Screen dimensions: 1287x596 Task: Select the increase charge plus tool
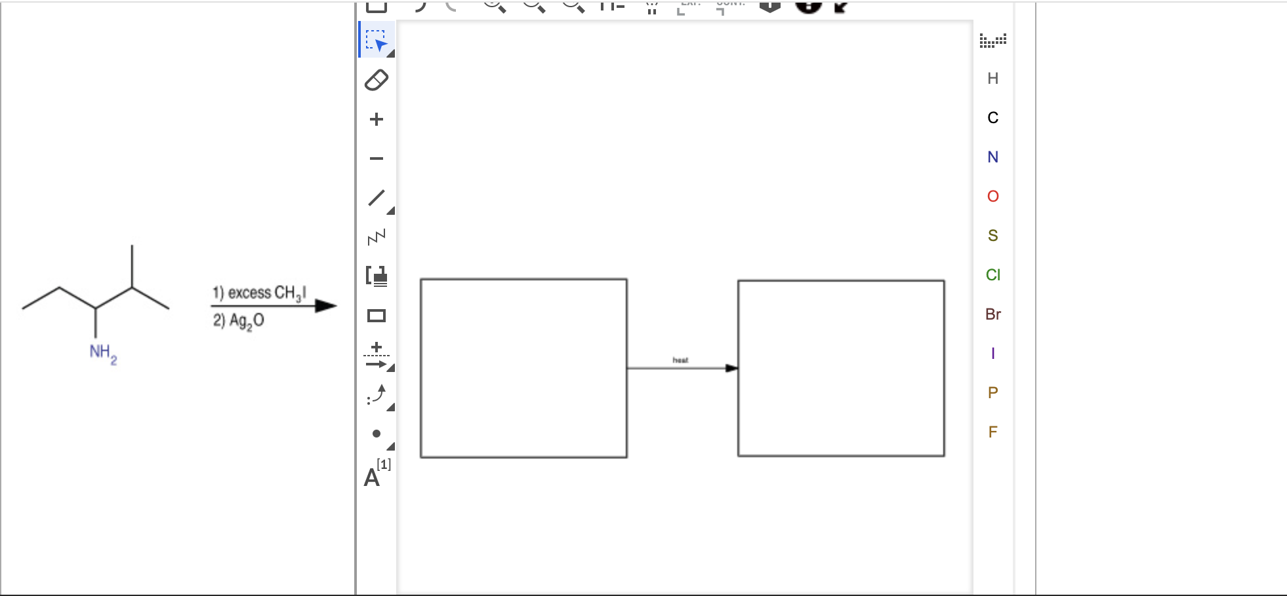tap(375, 118)
